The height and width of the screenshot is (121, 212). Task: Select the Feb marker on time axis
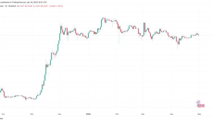(x=117, y=114)
